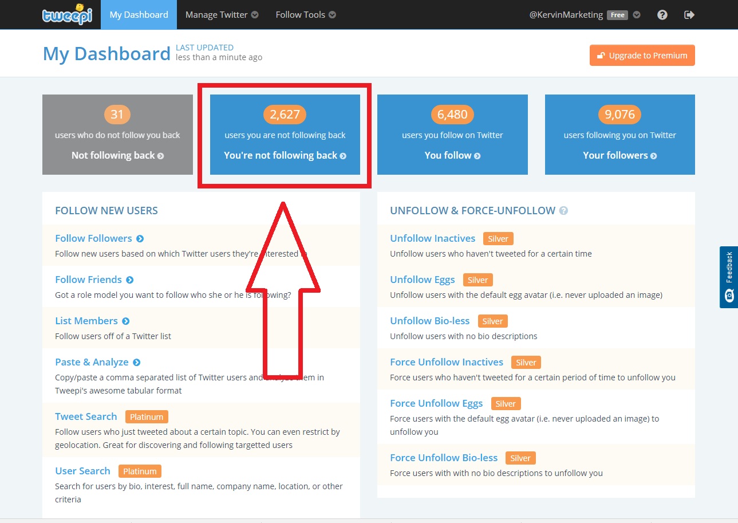Click the Silver badge beside Force Unfollow Bio-less
738x523 pixels.
[x=520, y=458]
